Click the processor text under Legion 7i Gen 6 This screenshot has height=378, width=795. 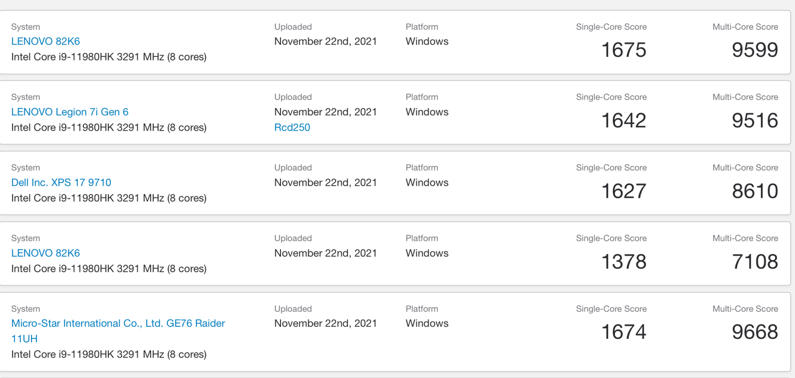109,127
